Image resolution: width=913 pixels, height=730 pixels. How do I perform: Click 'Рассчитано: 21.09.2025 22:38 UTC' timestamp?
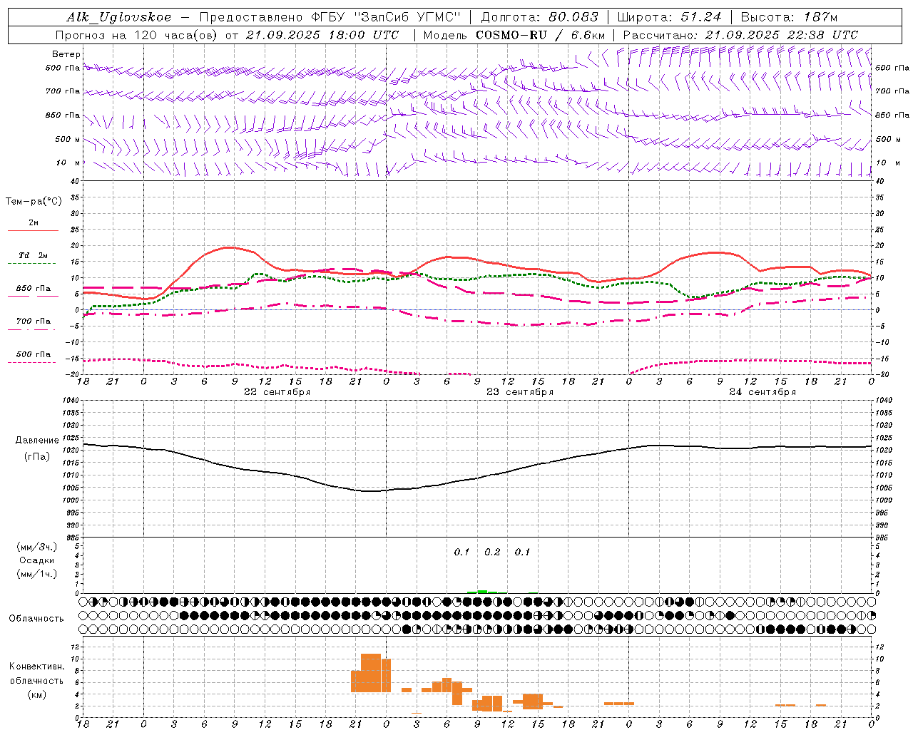tap(740, 35)
